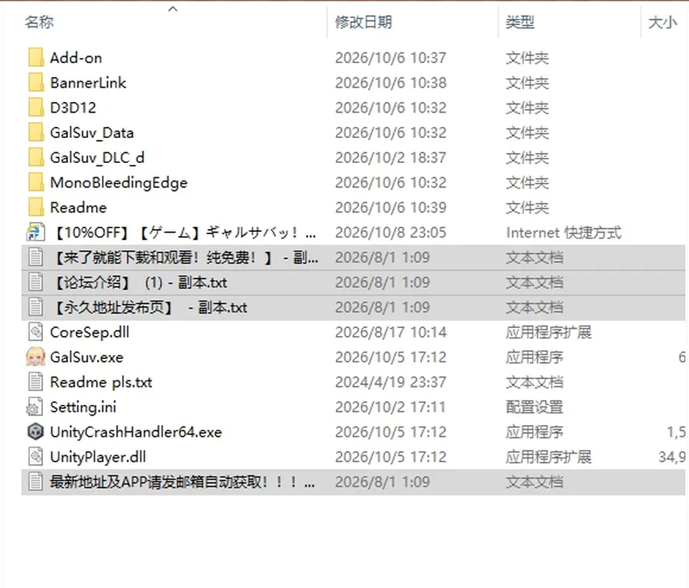Select the 【10%OFF】 Internet shortcut icon
689x588 pixels.
[36, 233]
